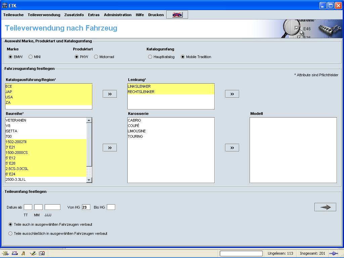Click the Datum ab TT day field
The image size is (344, 258).
click(28, 207)
